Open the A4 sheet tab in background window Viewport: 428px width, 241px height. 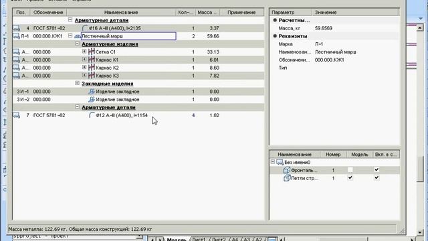pos(235,240)
